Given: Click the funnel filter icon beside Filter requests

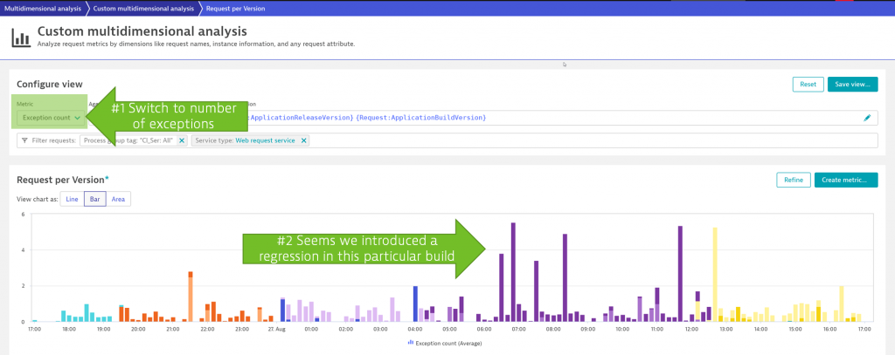Looking at the screenshot, I should (x=24, y=140).
